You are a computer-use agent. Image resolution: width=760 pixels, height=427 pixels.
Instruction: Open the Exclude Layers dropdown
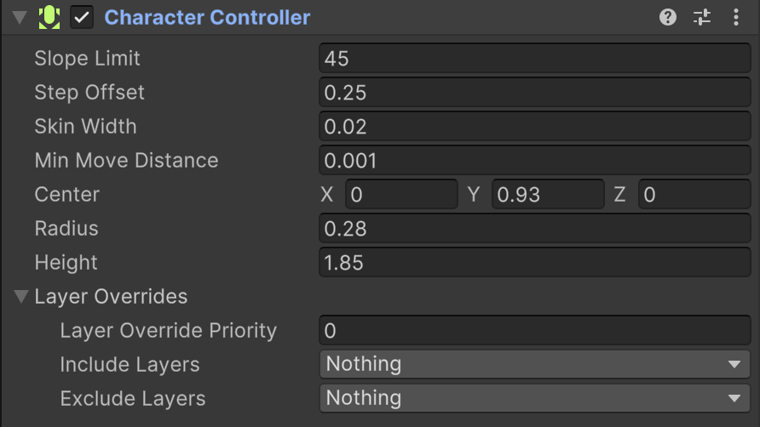point(534,398)
